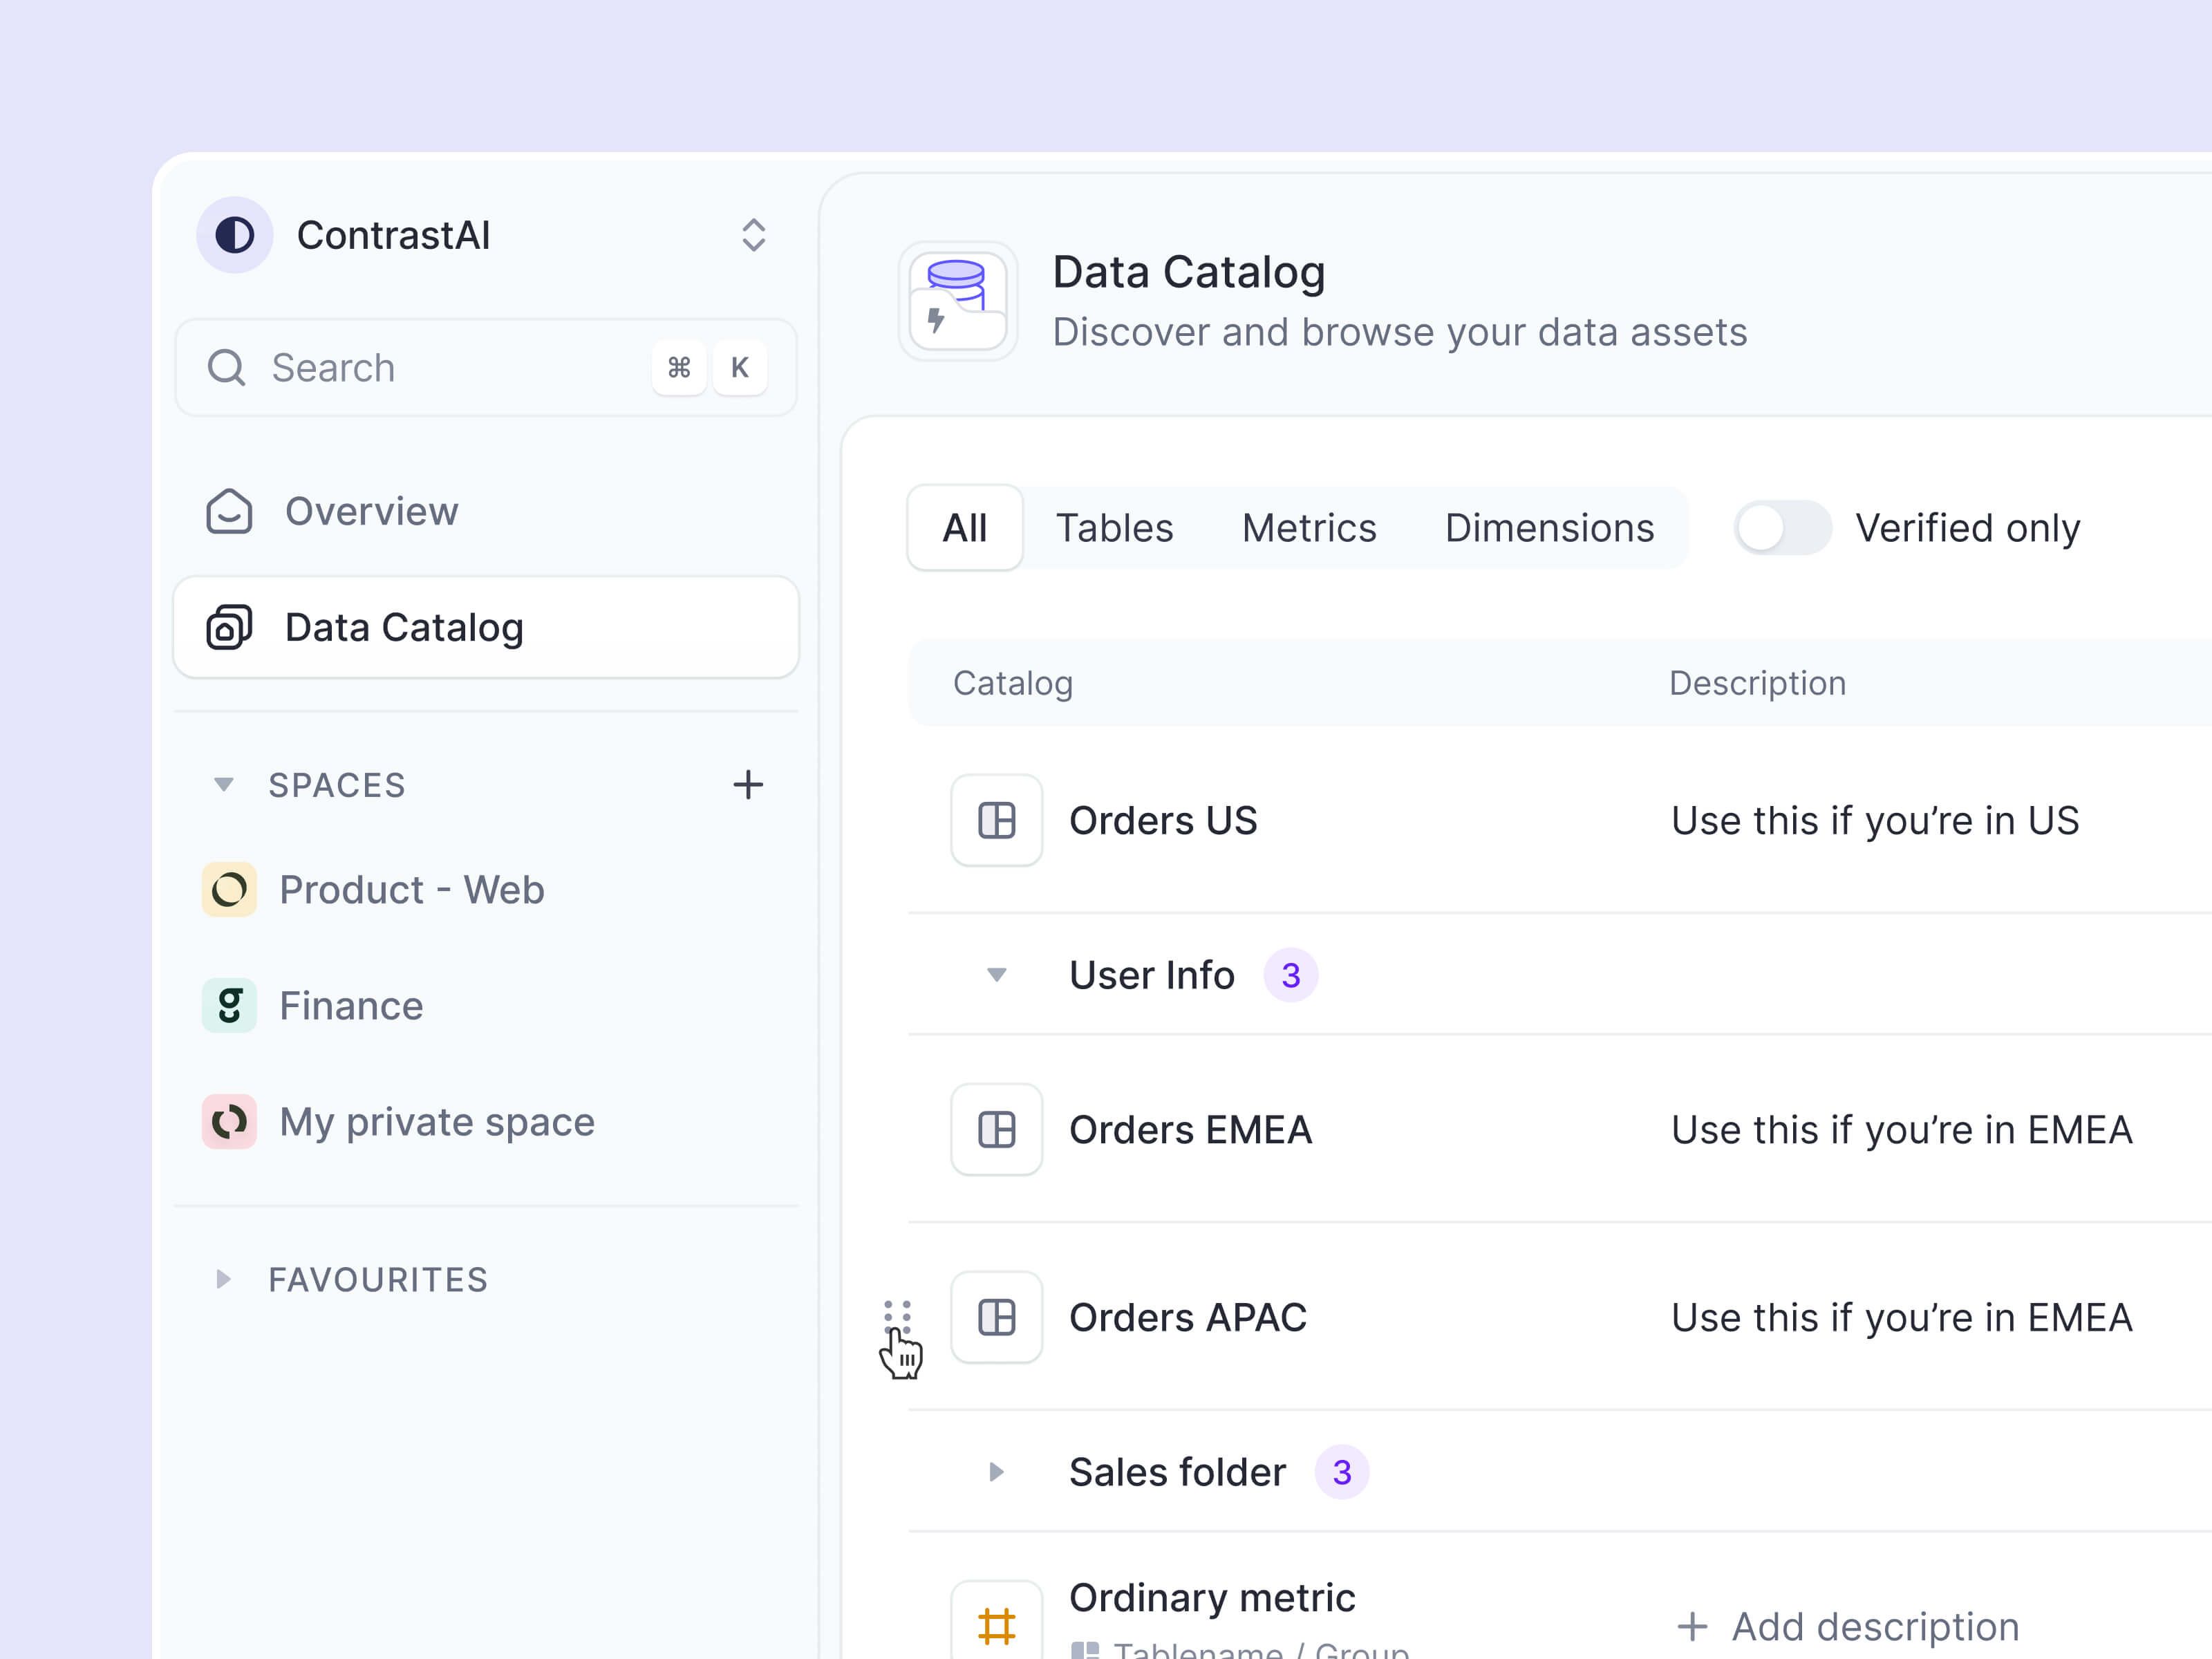The width and height of the screenshot is (2212, 1659).
Task: Collapse the User Info folder
Action: 996,975
